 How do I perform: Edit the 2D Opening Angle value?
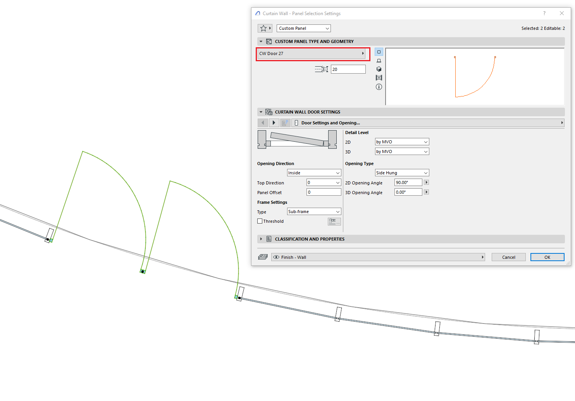tap(408, 182)
